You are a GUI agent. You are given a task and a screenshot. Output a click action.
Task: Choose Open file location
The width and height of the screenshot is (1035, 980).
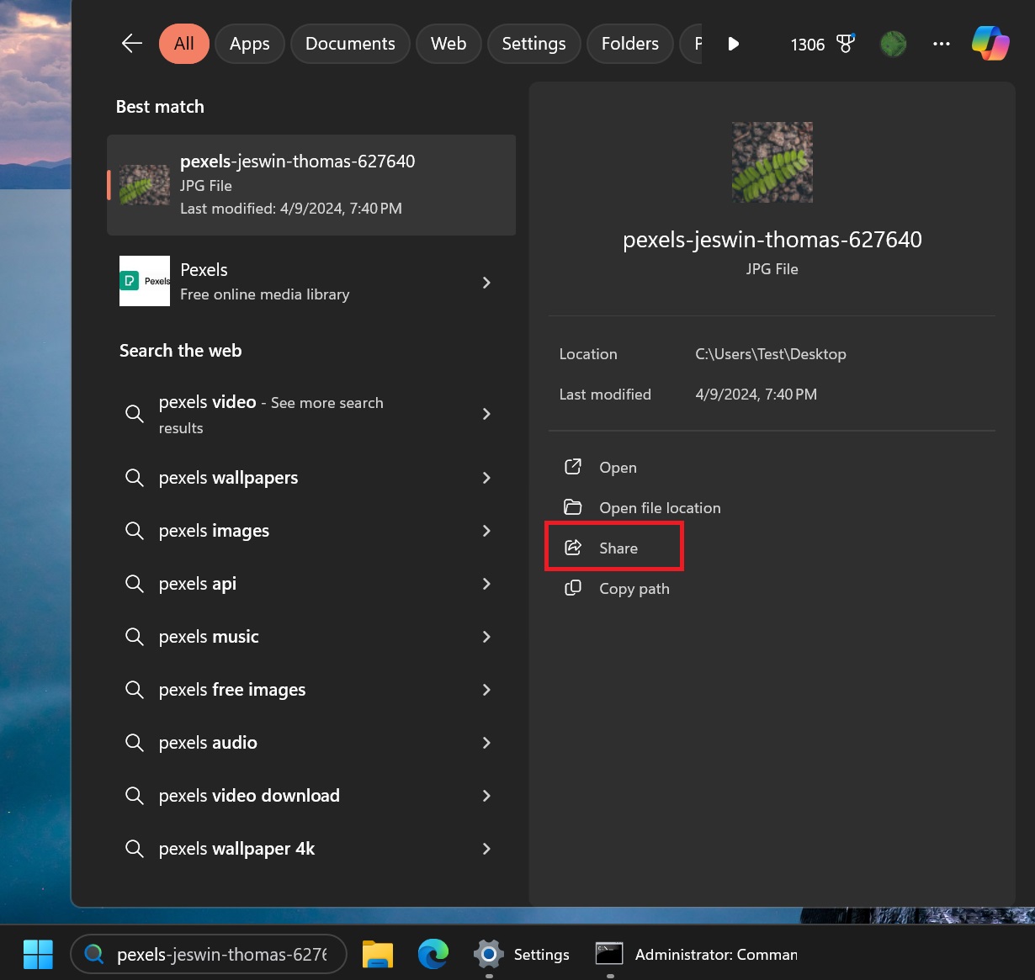tap(660, 508)
